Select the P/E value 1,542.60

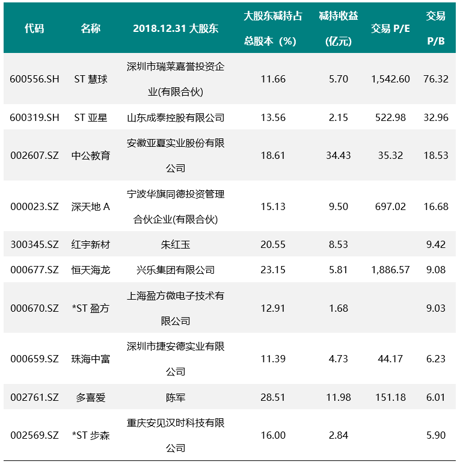tap(390, 79)
